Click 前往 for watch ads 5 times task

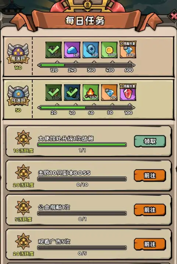pyautogui.click(x=150, y=244)
